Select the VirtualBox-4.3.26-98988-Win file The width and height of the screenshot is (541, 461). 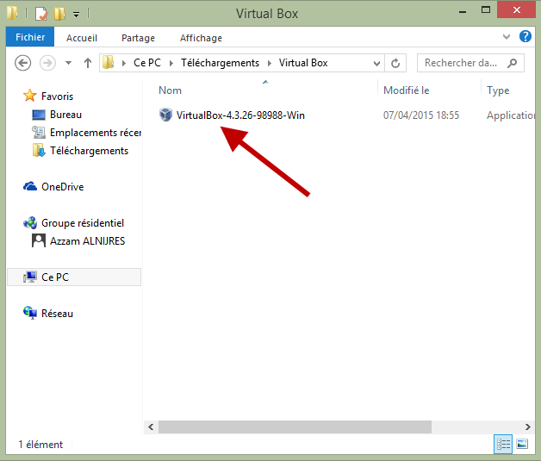coord(240,115)
